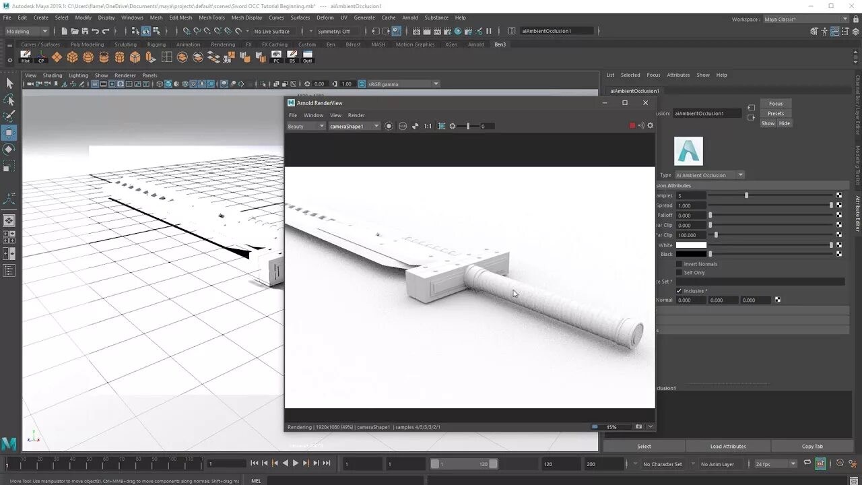Image resolution: width=862 pixels, height=485 pixels.
Task: Click the Copy Tab button
Action: [x=811, y=446]
